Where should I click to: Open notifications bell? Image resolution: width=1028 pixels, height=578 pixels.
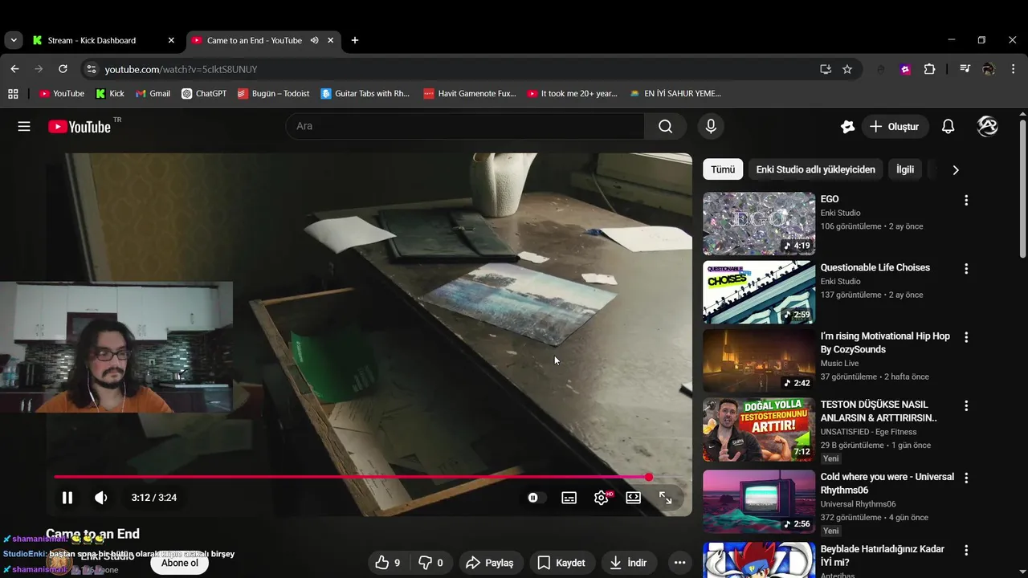tap(948, 126)
